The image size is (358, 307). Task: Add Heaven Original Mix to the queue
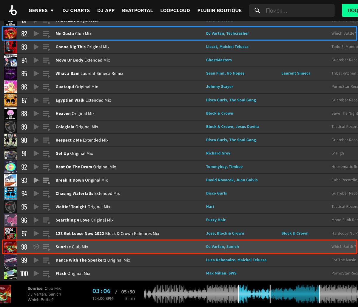46,113
